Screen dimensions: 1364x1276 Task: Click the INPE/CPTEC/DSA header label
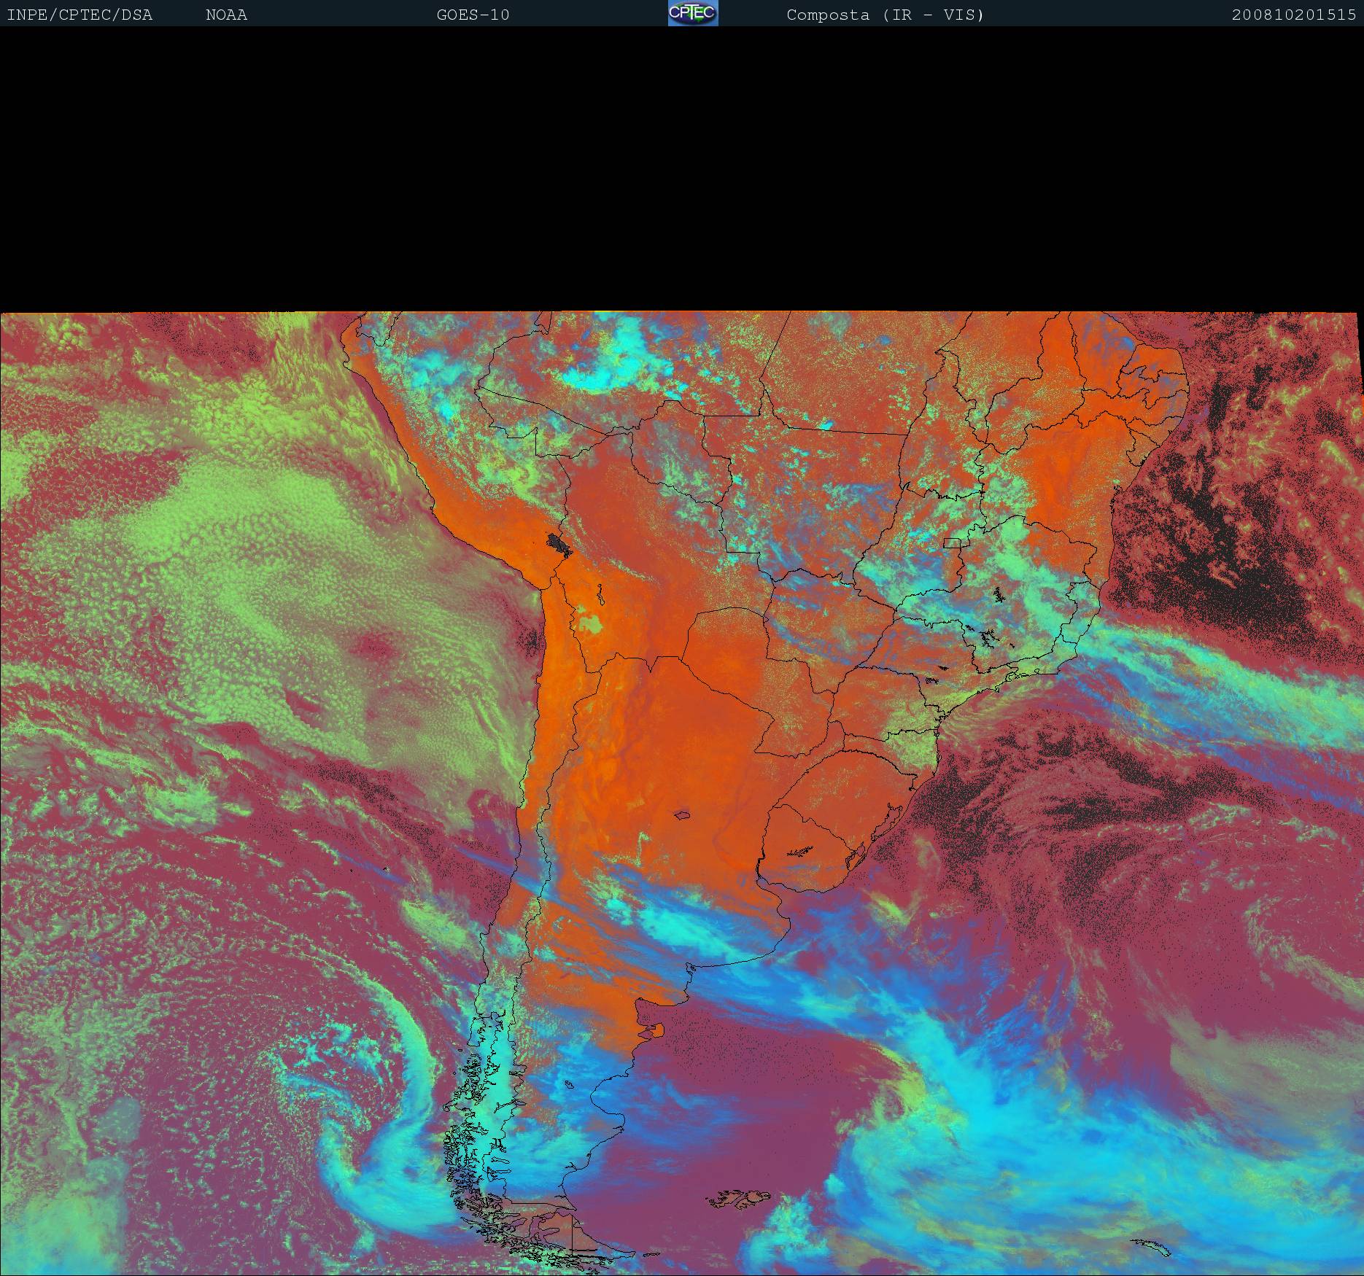pyautogui.click(x=80, y=15)
